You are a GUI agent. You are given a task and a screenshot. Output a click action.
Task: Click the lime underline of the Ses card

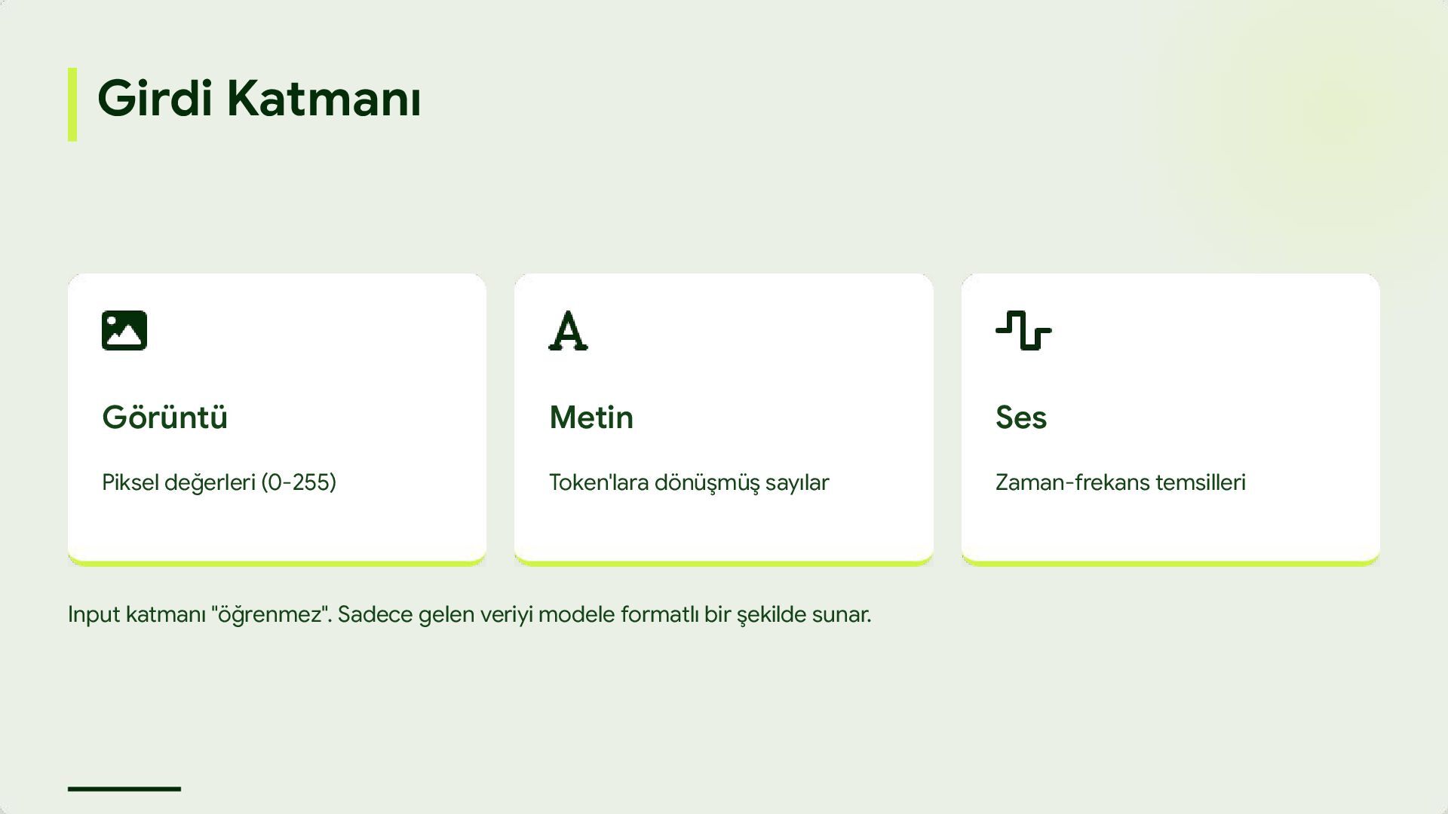click(x=1170, y=563)
